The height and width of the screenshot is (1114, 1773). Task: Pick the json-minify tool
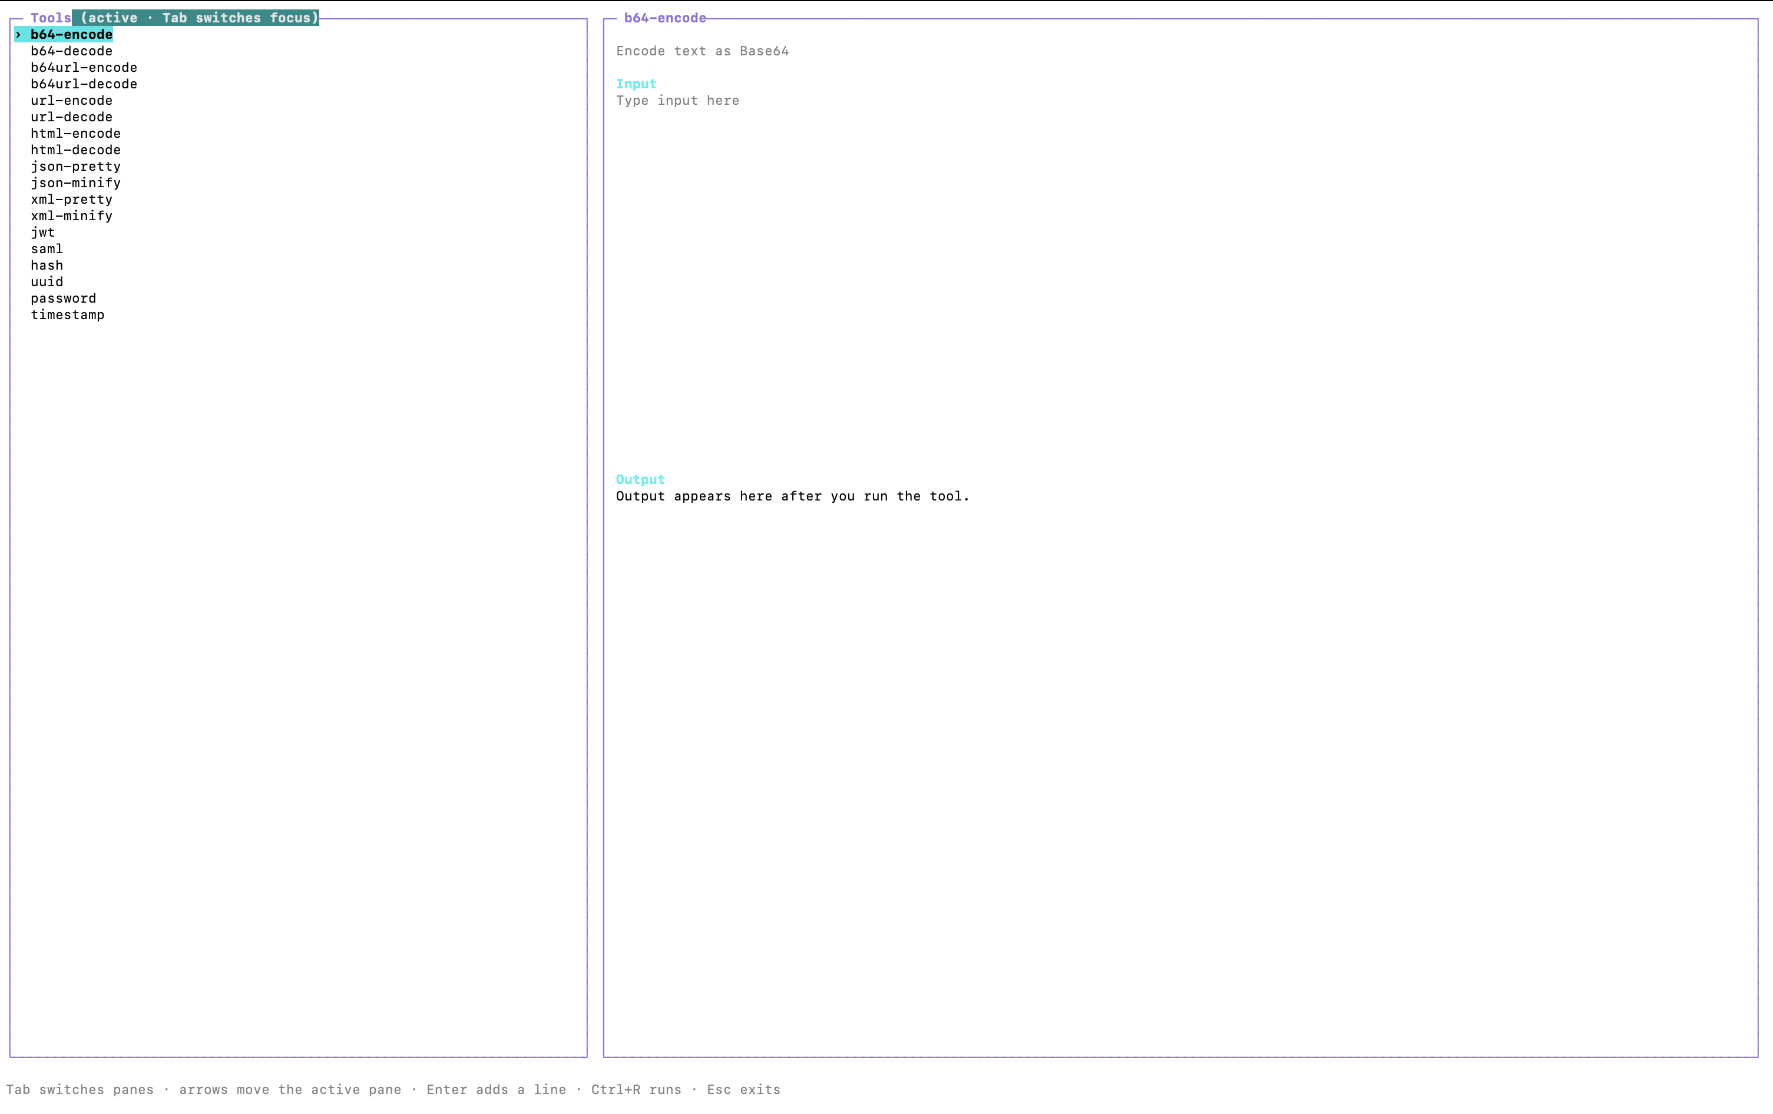(x=76, y=183)
